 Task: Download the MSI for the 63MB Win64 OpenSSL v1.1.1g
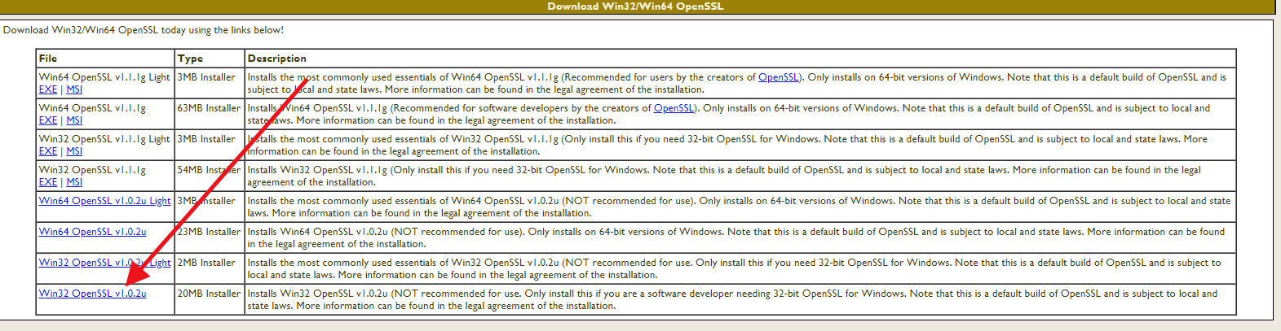(x=74, y=120)
